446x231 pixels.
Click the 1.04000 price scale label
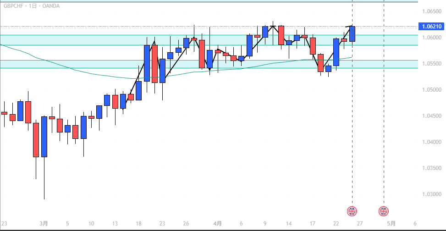coord(431,142)
